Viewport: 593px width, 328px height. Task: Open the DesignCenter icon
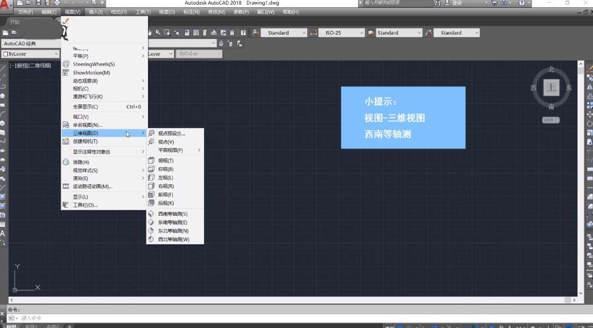pyautogui.click(x=196, y=33)
